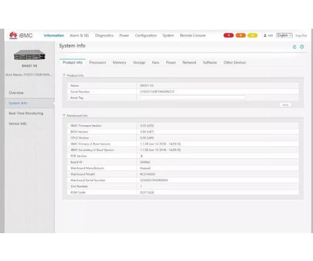Open the Remote Console menu

(193, 35)
